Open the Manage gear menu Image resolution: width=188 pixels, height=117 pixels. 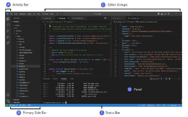point(8,101)
